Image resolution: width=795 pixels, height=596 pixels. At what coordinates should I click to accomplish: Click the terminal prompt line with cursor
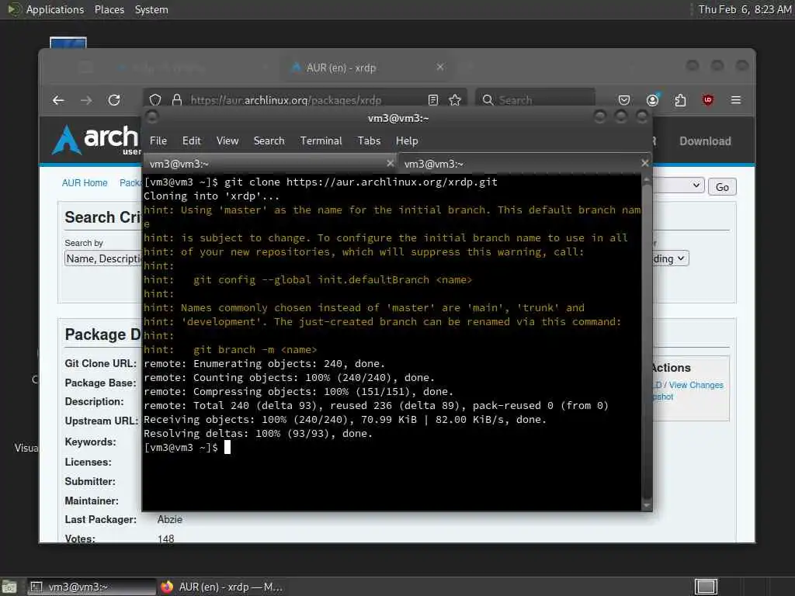(x=187, y=447)
